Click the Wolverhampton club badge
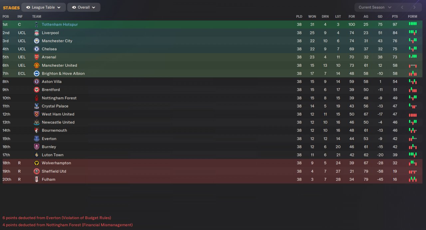This screenshot has height=230, width=426. [37, 163]
